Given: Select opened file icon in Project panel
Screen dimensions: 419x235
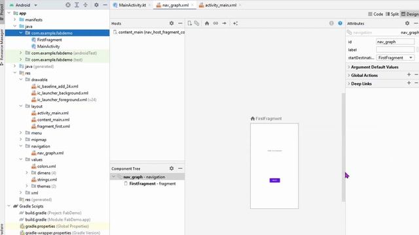Looking at the screenshot, I should (x=68, y=5).
